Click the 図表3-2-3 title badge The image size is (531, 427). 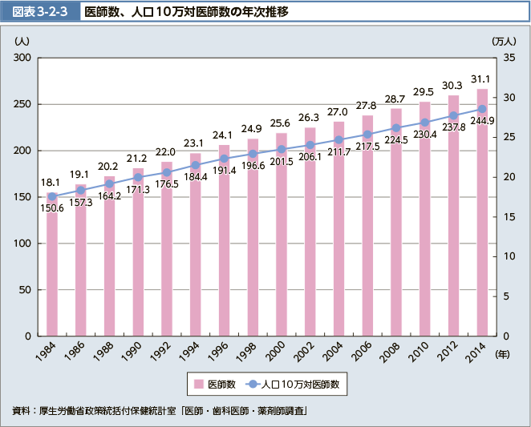click(37, 13)
